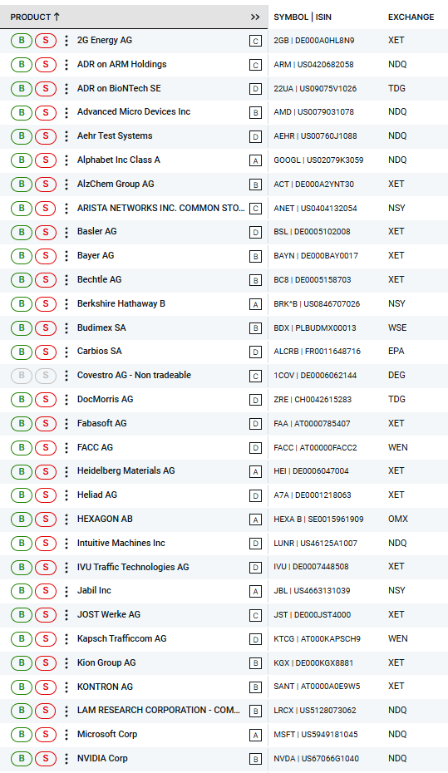Open the three-dot menu for Kion Group AG

66,663
